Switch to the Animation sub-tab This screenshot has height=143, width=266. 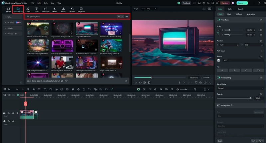(x=251, y=14)
